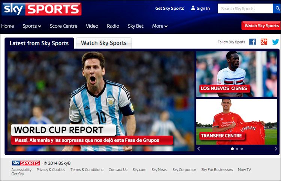Open Now TV footer link
This screenshot has width=281, height=181.
point(244,169)
